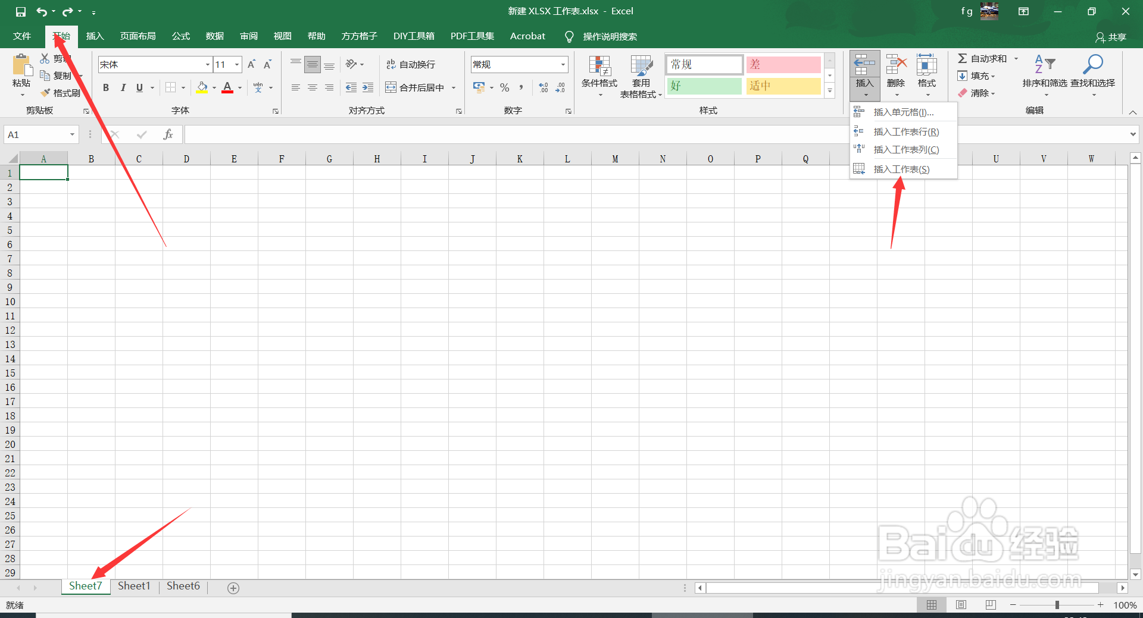1143x618 pixels.
Task: Click the Copy icon
Action: [45, 76]
